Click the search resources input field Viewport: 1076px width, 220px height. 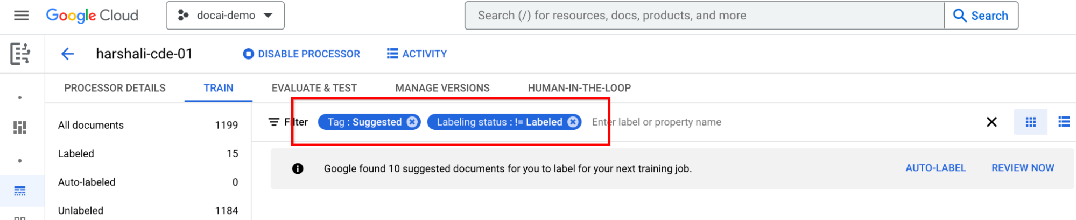coord(704,16)
